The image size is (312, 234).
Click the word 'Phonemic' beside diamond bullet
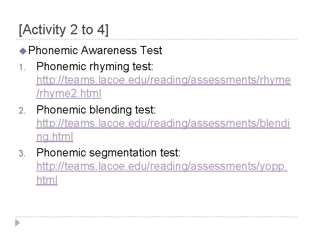(53, 51)
